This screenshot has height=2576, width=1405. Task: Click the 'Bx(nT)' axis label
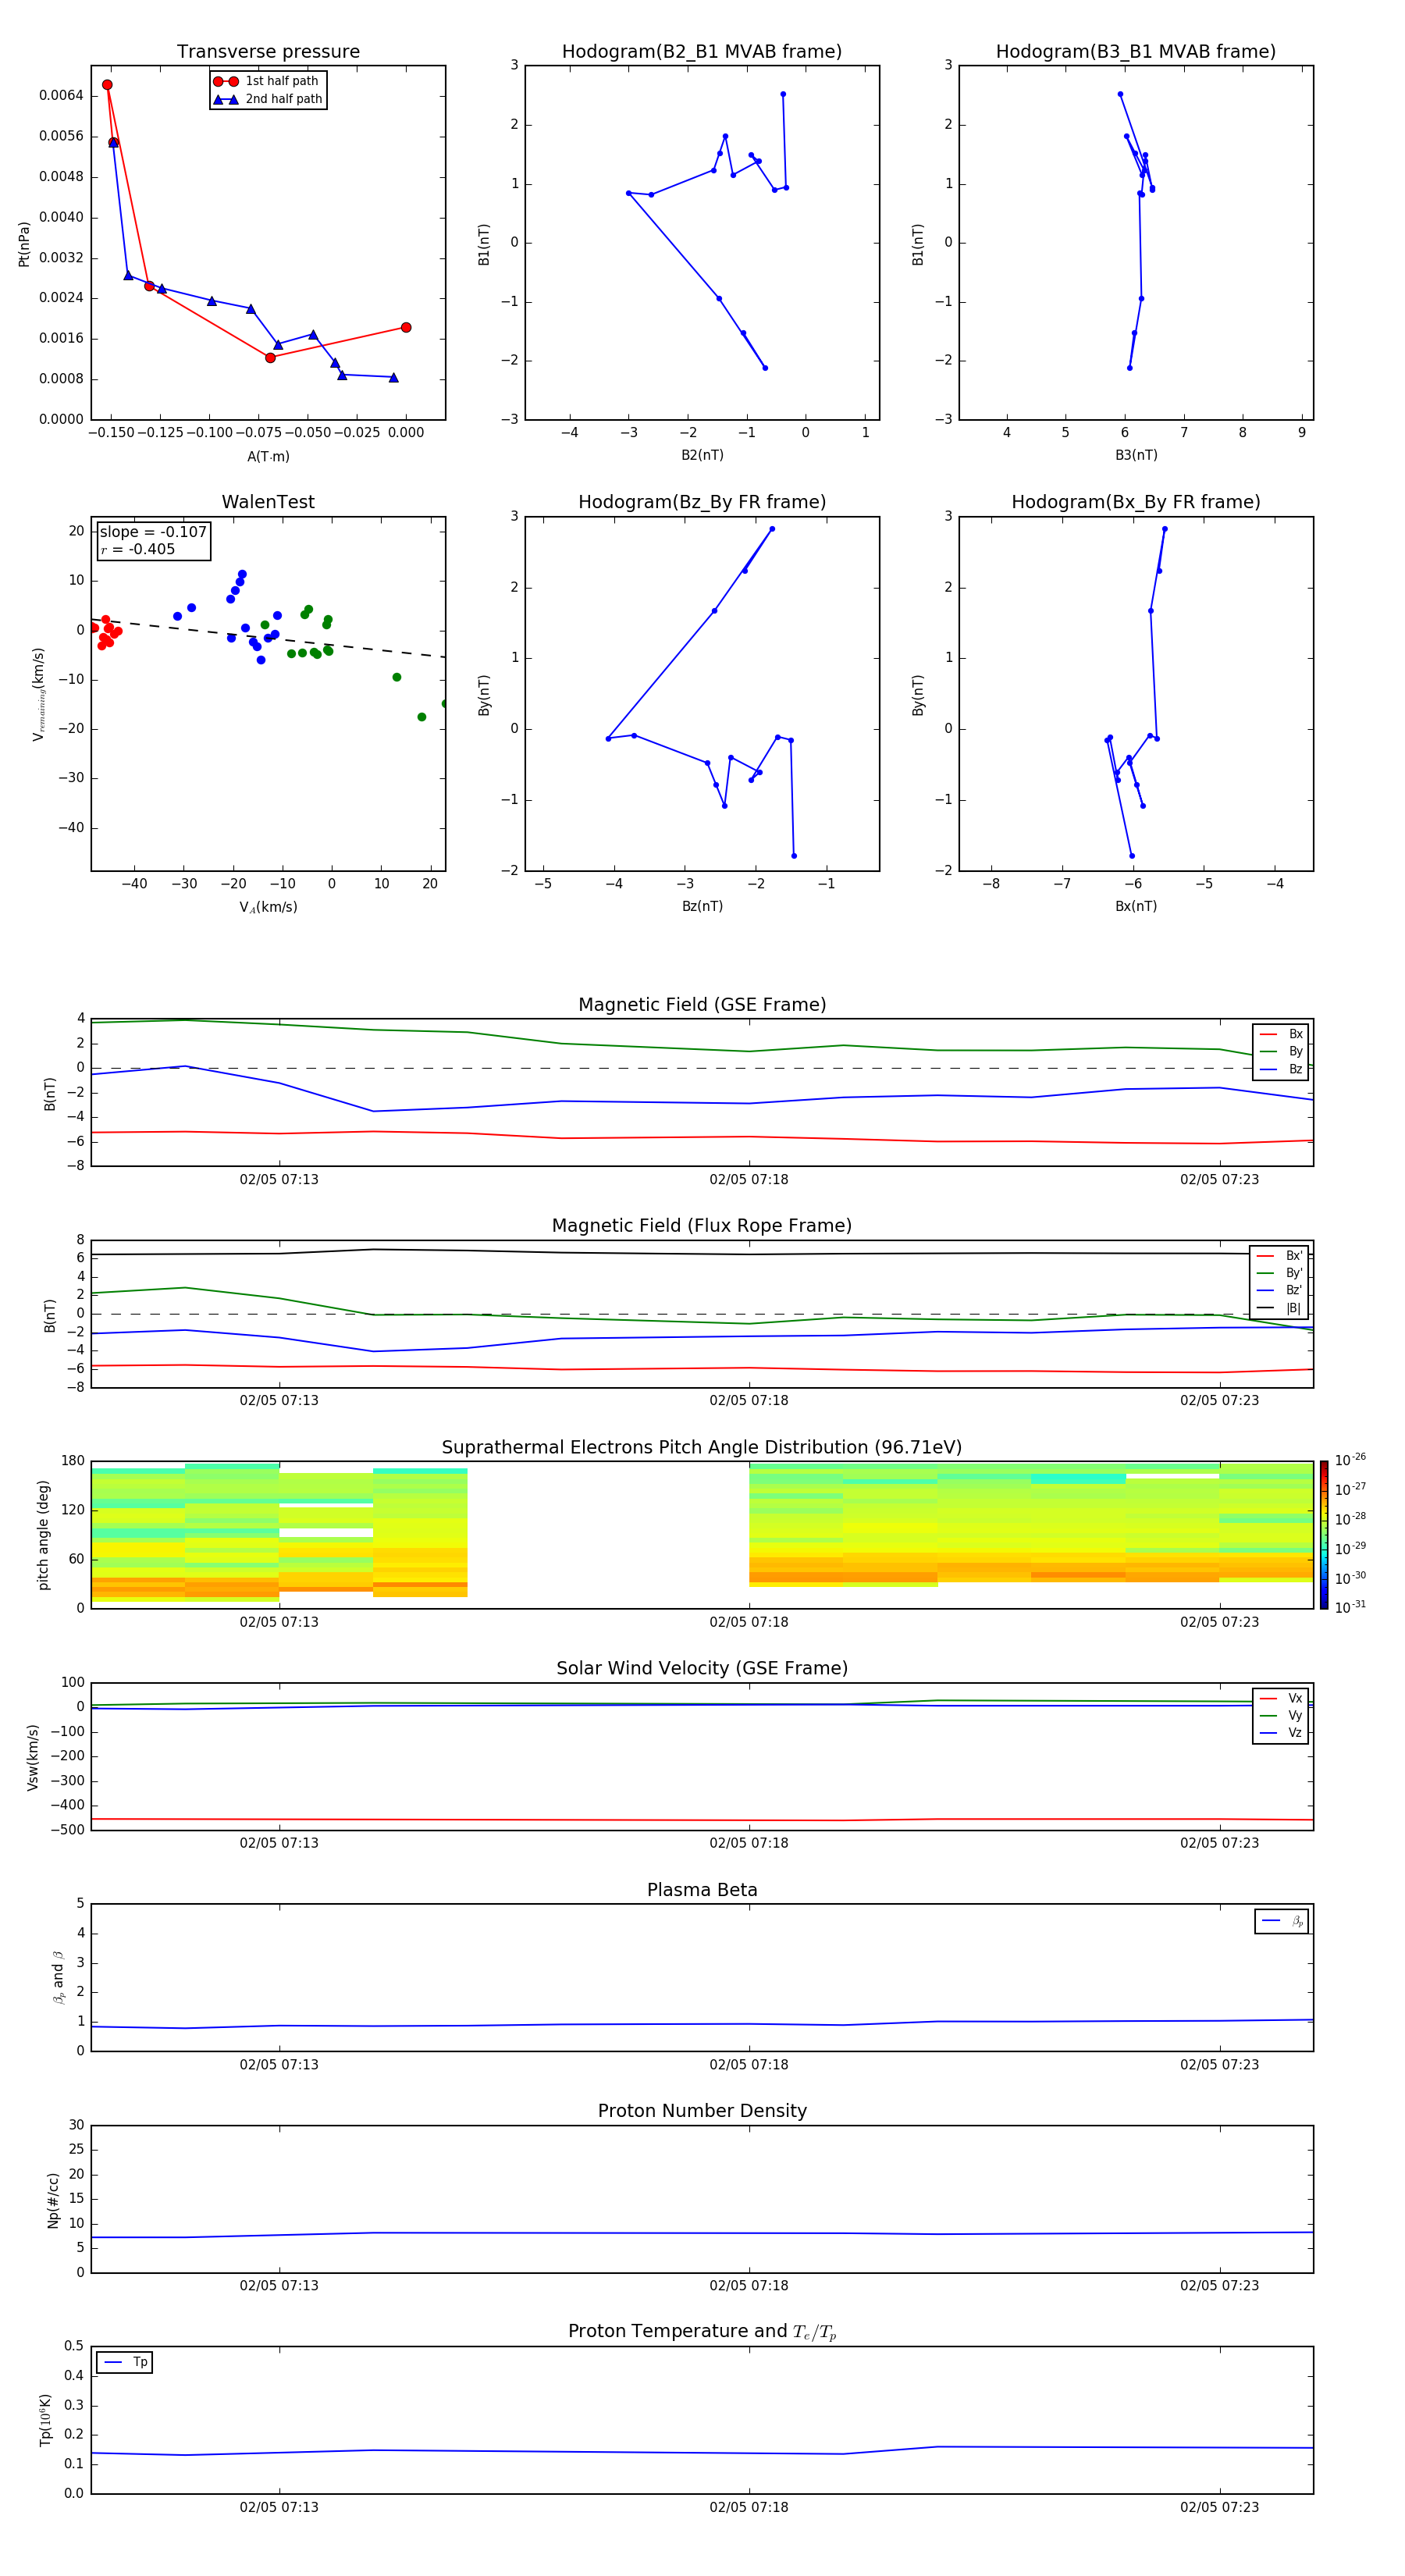(1136, 906)
